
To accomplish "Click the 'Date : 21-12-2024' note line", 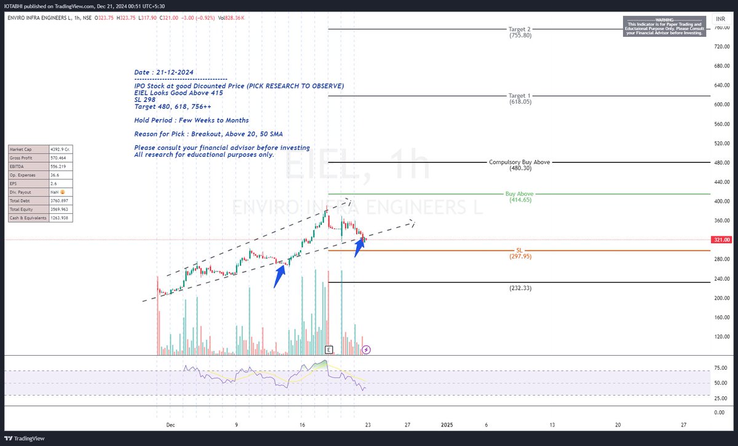I will pyautogui.click(x=164, y=72).
